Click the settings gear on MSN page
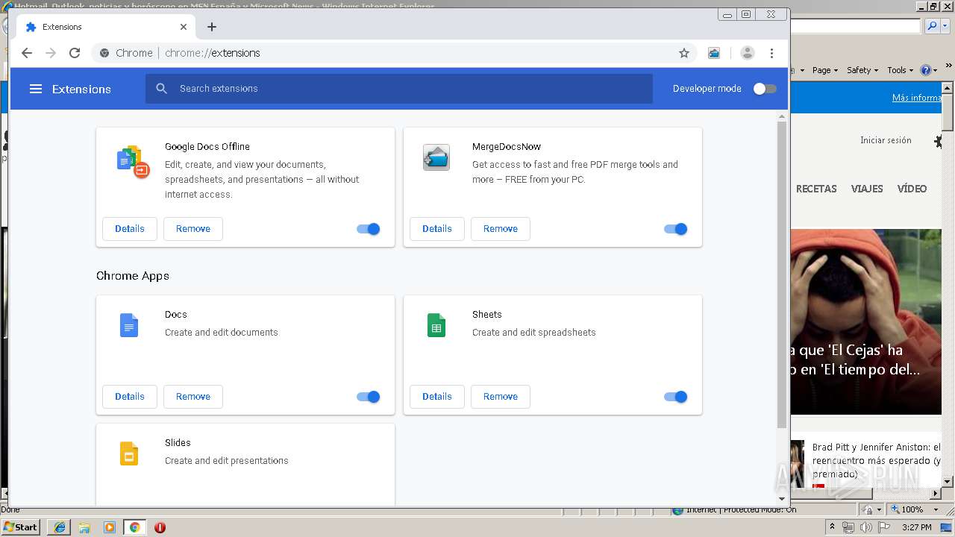The height and width of the screenshot is (537, 955). pos(938,140)
